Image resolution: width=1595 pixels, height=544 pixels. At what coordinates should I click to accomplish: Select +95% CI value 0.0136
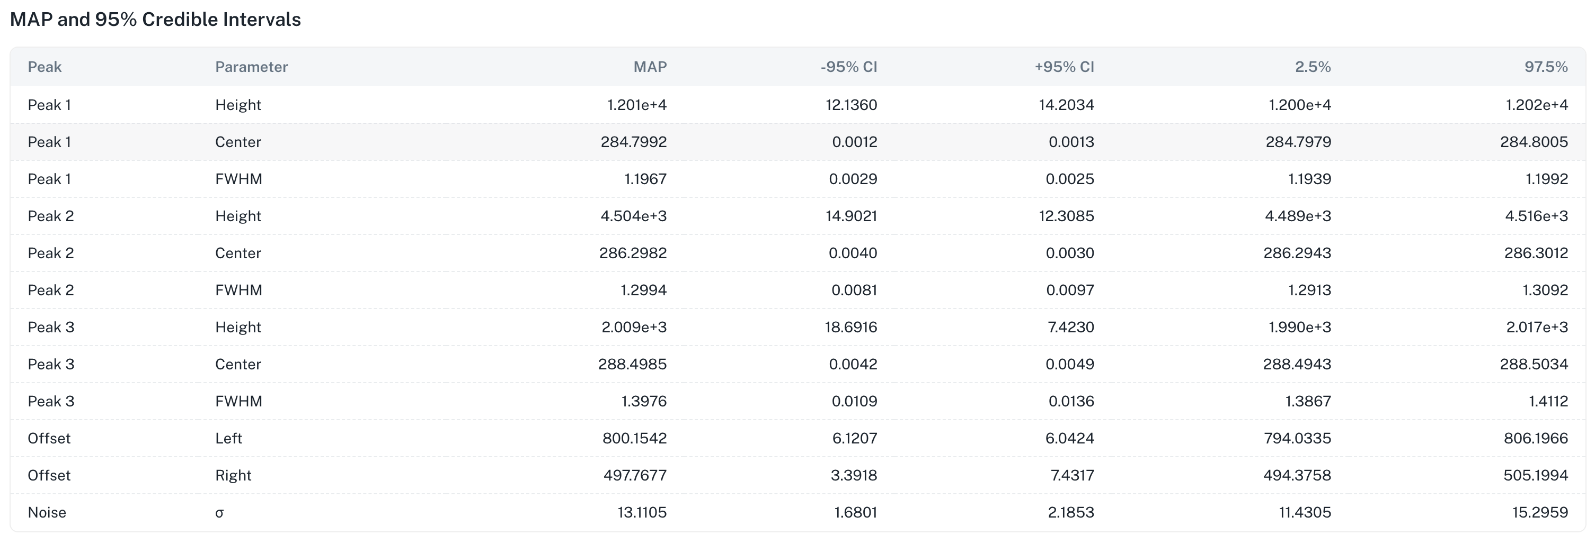tap(1071, 402)
